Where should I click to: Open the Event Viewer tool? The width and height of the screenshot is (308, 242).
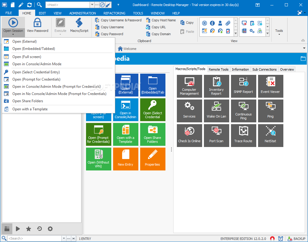270,86
